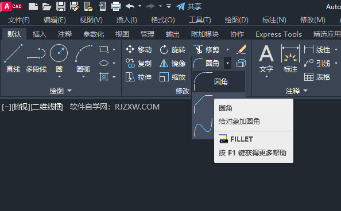The image size is (341, 211).
Task: Open the 视图(V) menu
Action: [91, 20]
